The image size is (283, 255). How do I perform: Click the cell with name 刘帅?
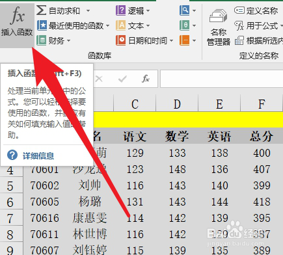[x=90, y=185]
